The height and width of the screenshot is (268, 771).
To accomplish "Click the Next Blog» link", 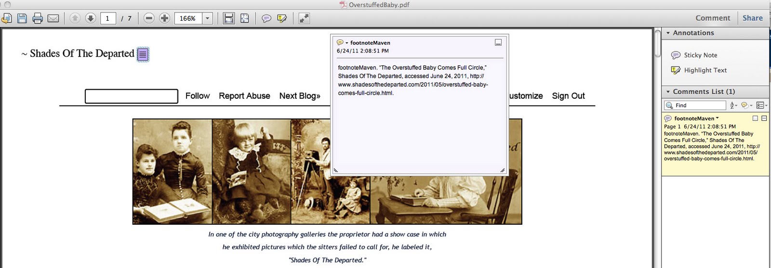I will [300, 96].
